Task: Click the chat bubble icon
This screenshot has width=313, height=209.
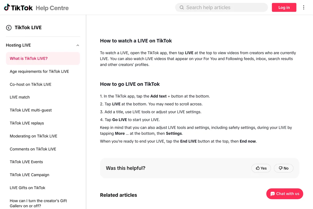Action: click(273, 194)
